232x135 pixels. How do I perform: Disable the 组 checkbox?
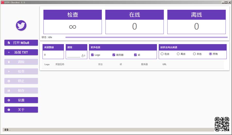[x=135, y=55]
